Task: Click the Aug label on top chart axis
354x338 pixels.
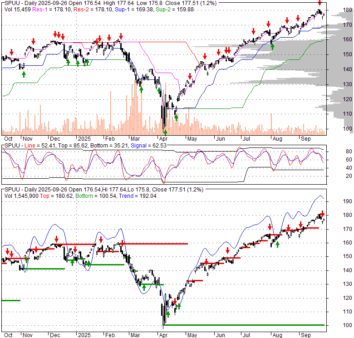Action: coord(277,139)
